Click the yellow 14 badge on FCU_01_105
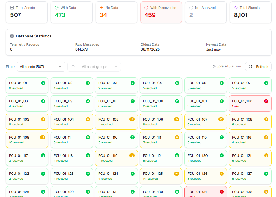276x197 pixels. coord(132,119)
